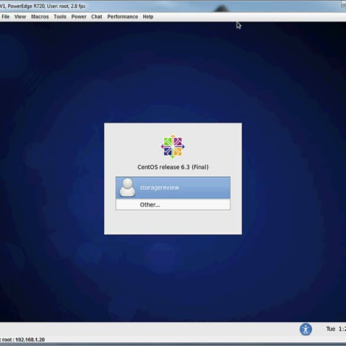Open the Tools menu
This screenshot has height=346, width=346.
[x=60, y=17]
